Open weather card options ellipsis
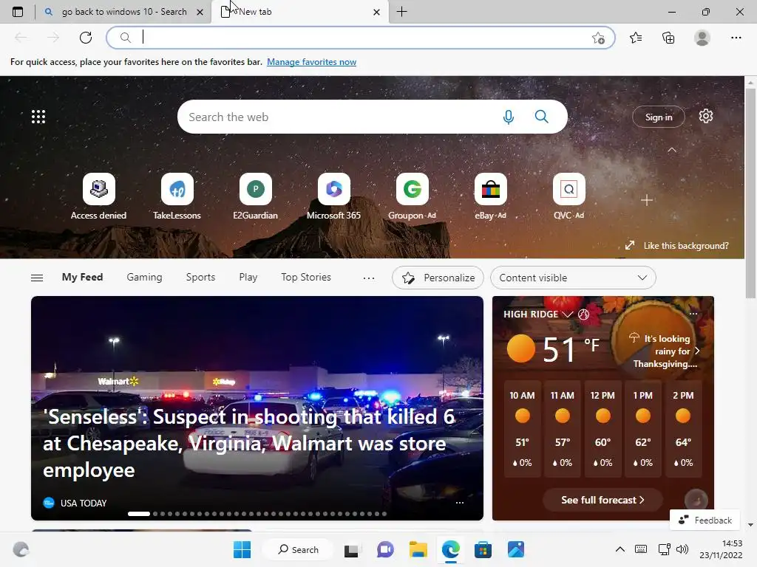The image size is (757, 567). 693,313
